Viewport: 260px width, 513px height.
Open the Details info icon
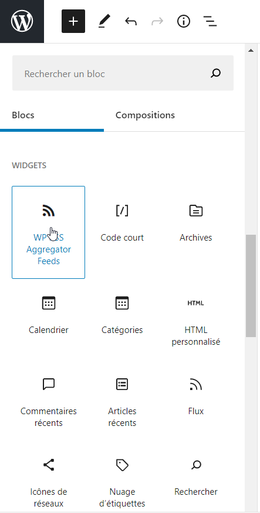pos(184,22)
